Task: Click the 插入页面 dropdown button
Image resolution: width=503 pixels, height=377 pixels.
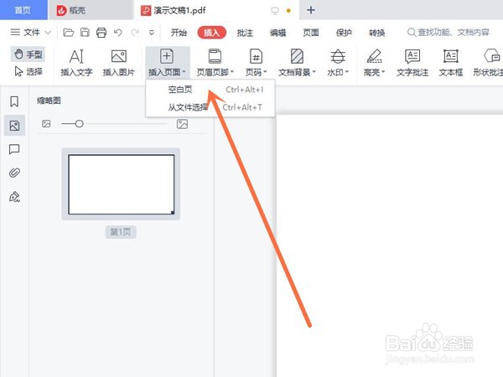Action: 167,63
